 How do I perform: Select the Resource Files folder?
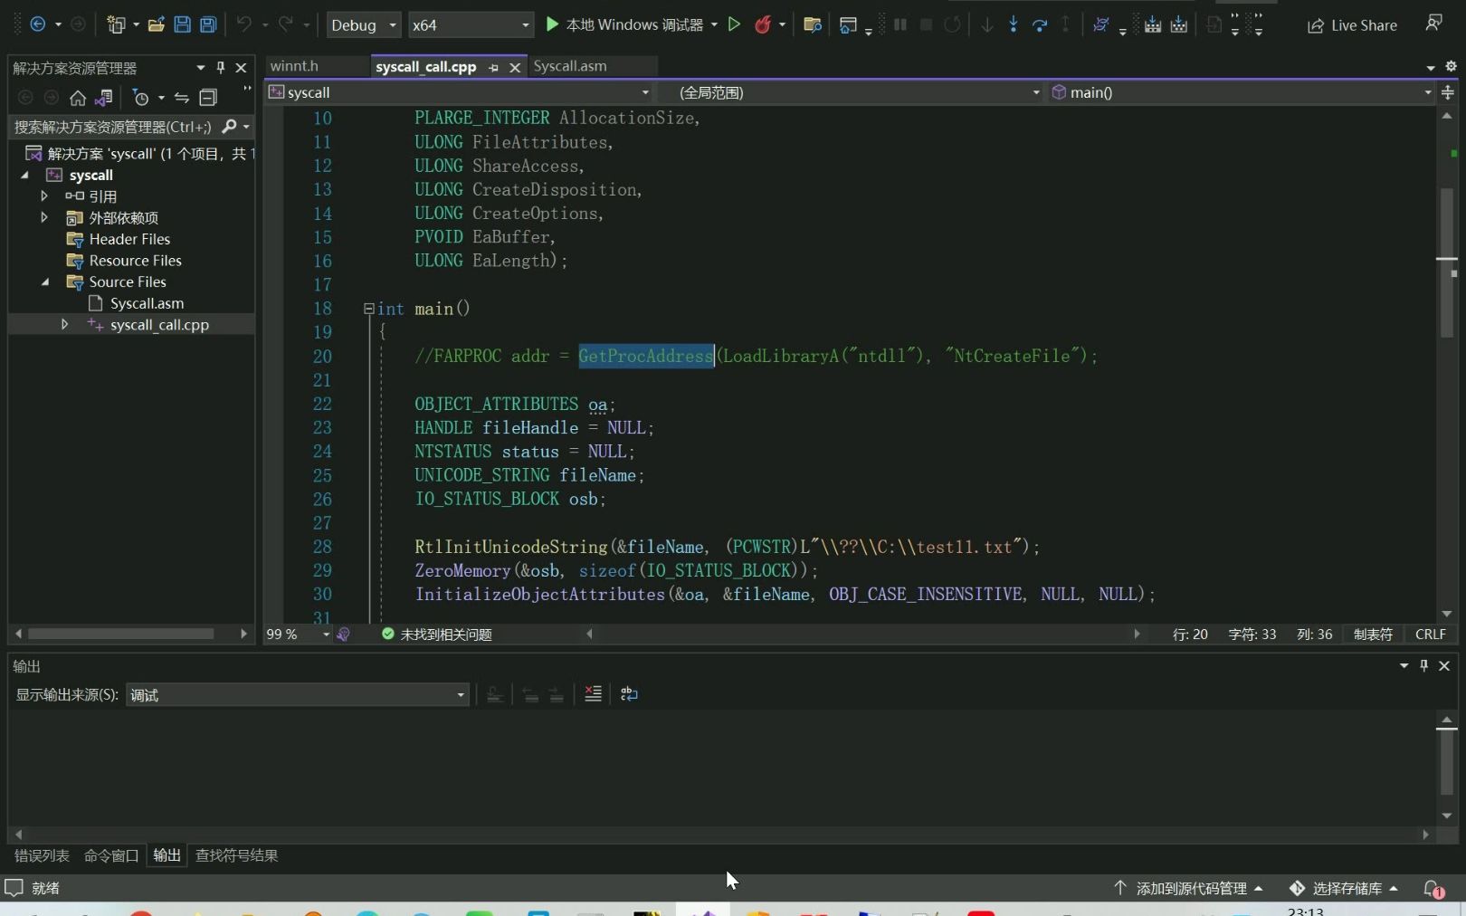(x=135, y=261)
